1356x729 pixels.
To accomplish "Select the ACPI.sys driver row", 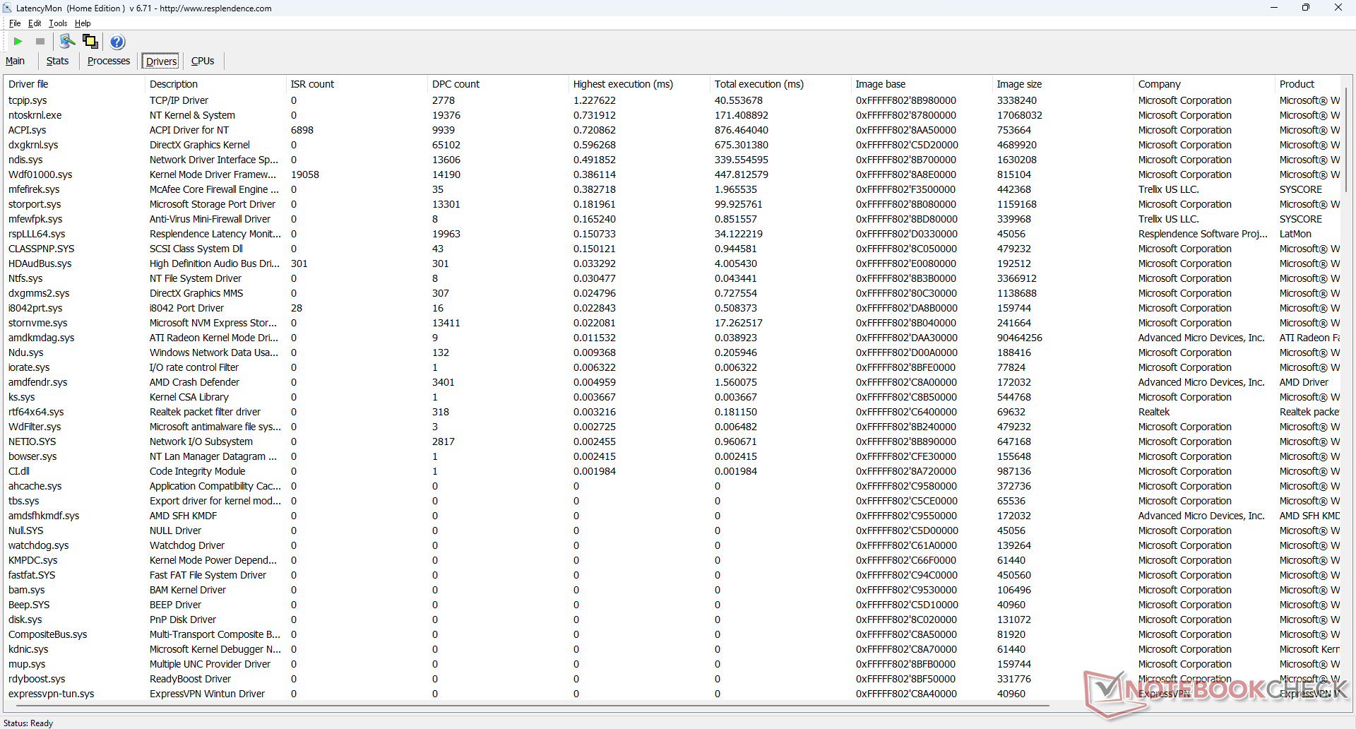I will [672, 130].
